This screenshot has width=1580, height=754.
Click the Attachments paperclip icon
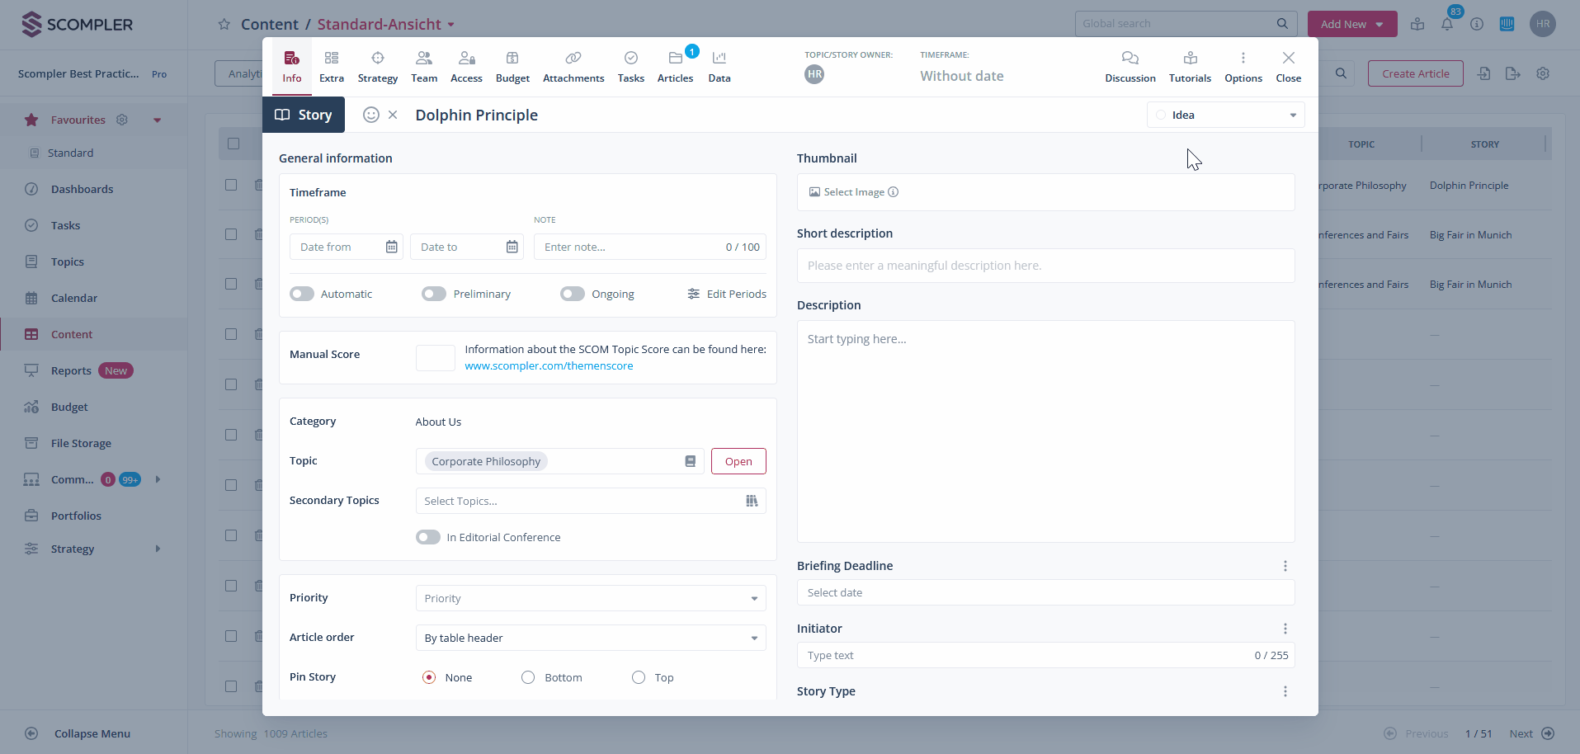pos(573,59)
